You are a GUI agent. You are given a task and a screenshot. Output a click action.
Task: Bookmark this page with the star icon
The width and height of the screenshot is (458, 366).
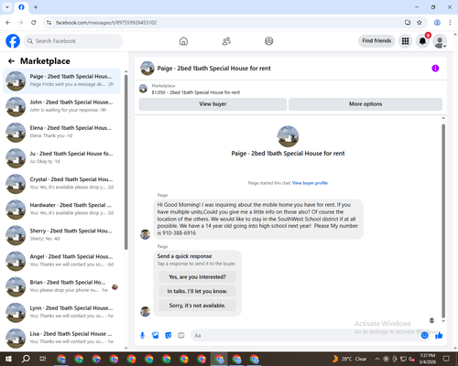(x=420, y=23)
